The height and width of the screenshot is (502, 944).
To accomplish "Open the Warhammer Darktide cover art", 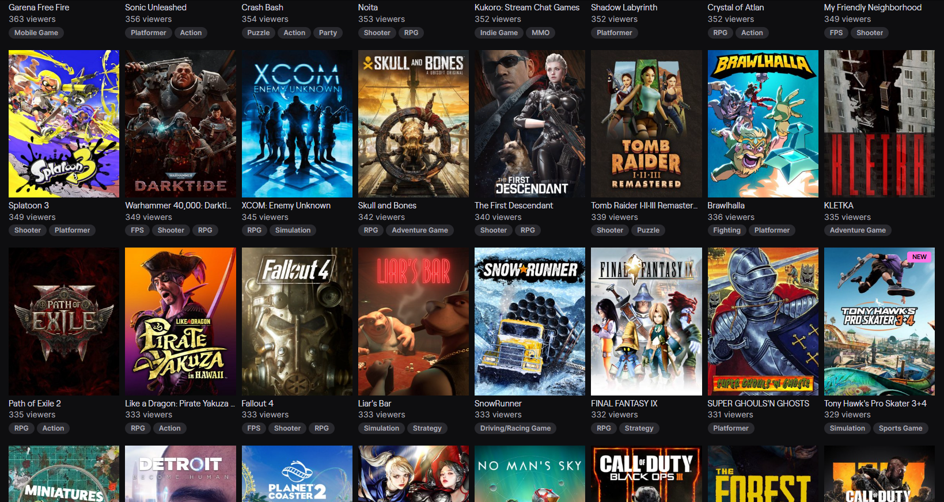I will (x=180, y=124).
